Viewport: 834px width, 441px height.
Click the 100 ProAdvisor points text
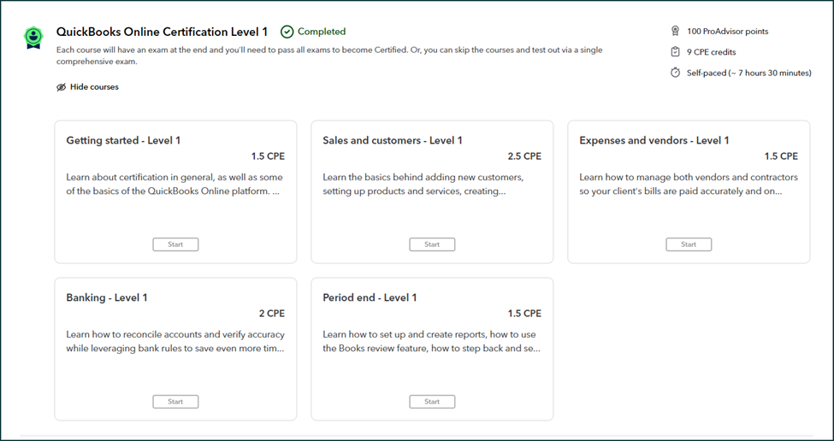tap(727, 32)
